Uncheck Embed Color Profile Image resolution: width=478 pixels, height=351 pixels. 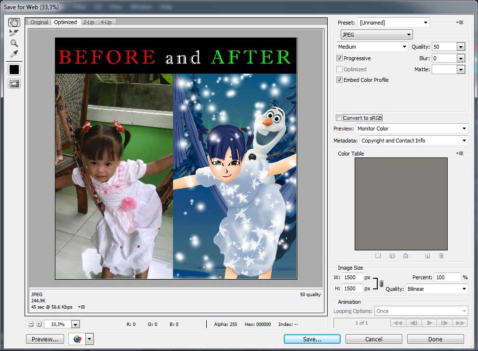(x=339, y=80)
